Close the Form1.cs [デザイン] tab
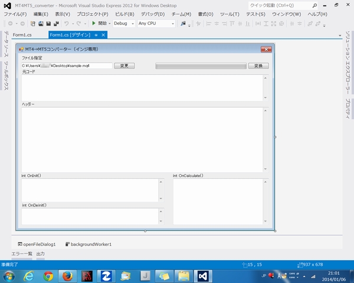354x283 pixels. click(x=103, y=35)
